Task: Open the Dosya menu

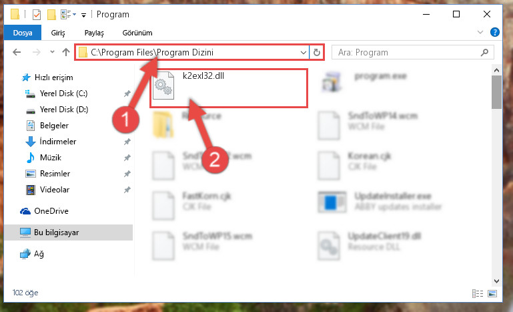Action: point(23,33)
